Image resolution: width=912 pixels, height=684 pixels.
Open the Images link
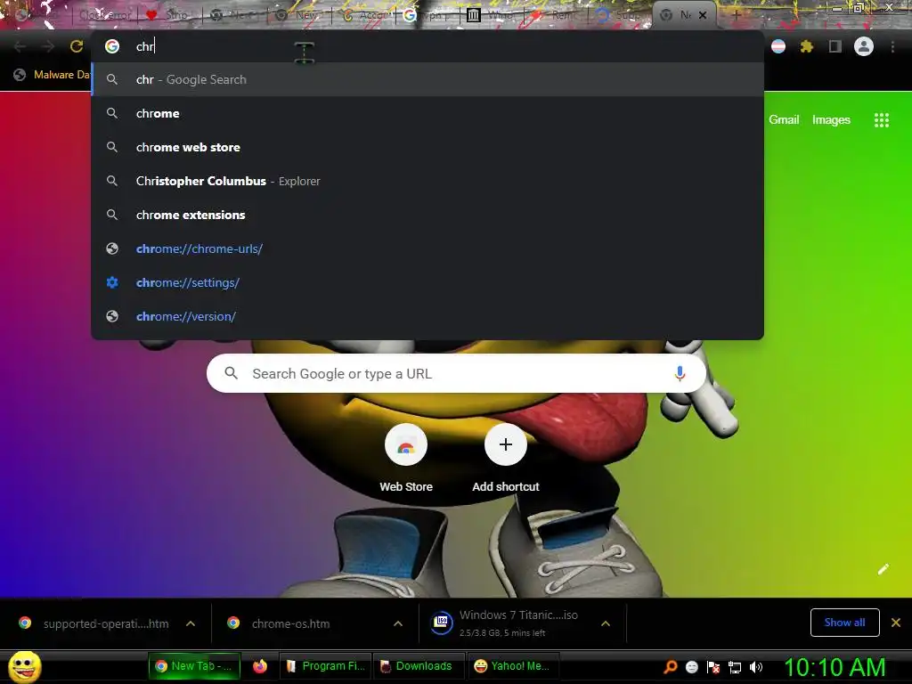click(831, 120)
